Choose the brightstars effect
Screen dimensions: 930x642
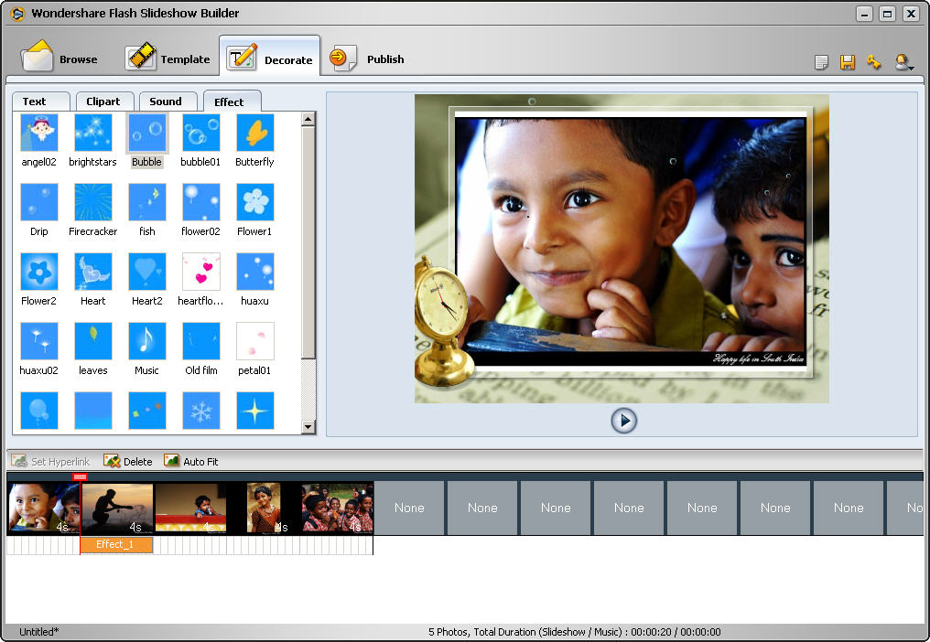[x=92, y=134]
